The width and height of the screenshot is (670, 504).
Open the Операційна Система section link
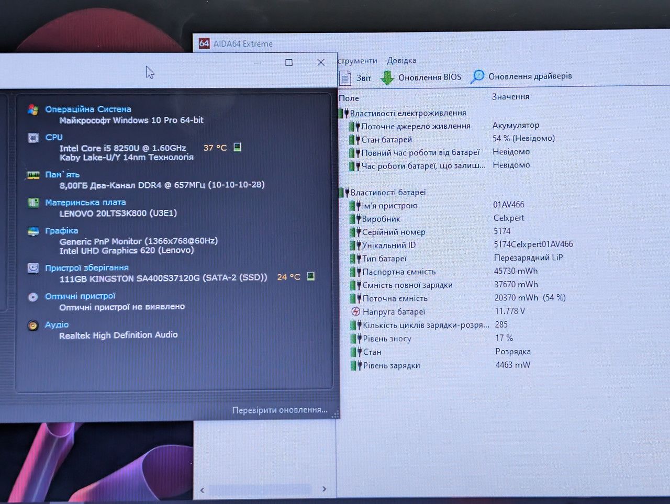[88, 109]
